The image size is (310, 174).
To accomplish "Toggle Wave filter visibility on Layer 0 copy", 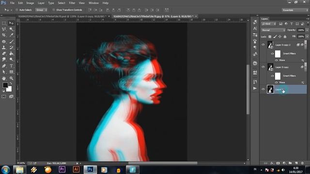I will (277, 83).
